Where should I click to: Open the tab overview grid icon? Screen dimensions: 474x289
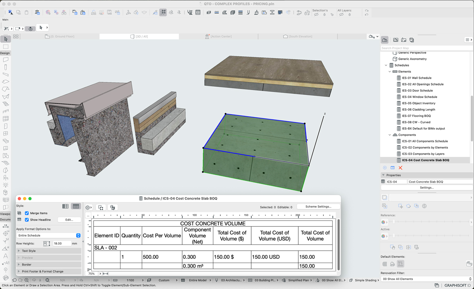coord(16,37)
